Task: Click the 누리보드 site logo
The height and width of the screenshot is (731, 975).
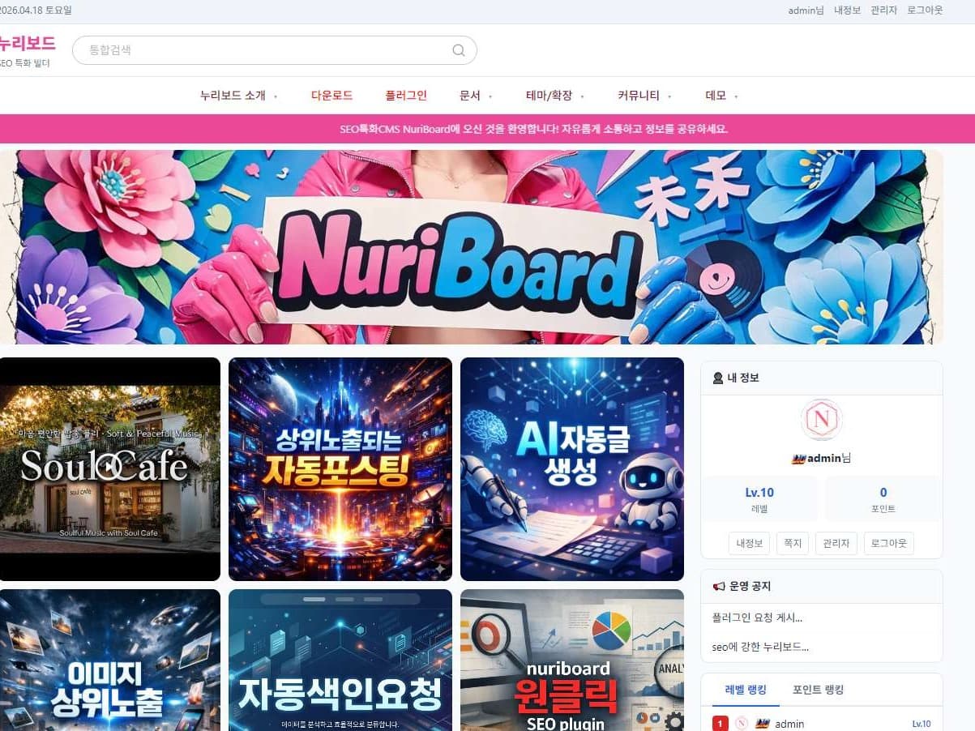Action: pyautogui.click(x=28, y=44)
